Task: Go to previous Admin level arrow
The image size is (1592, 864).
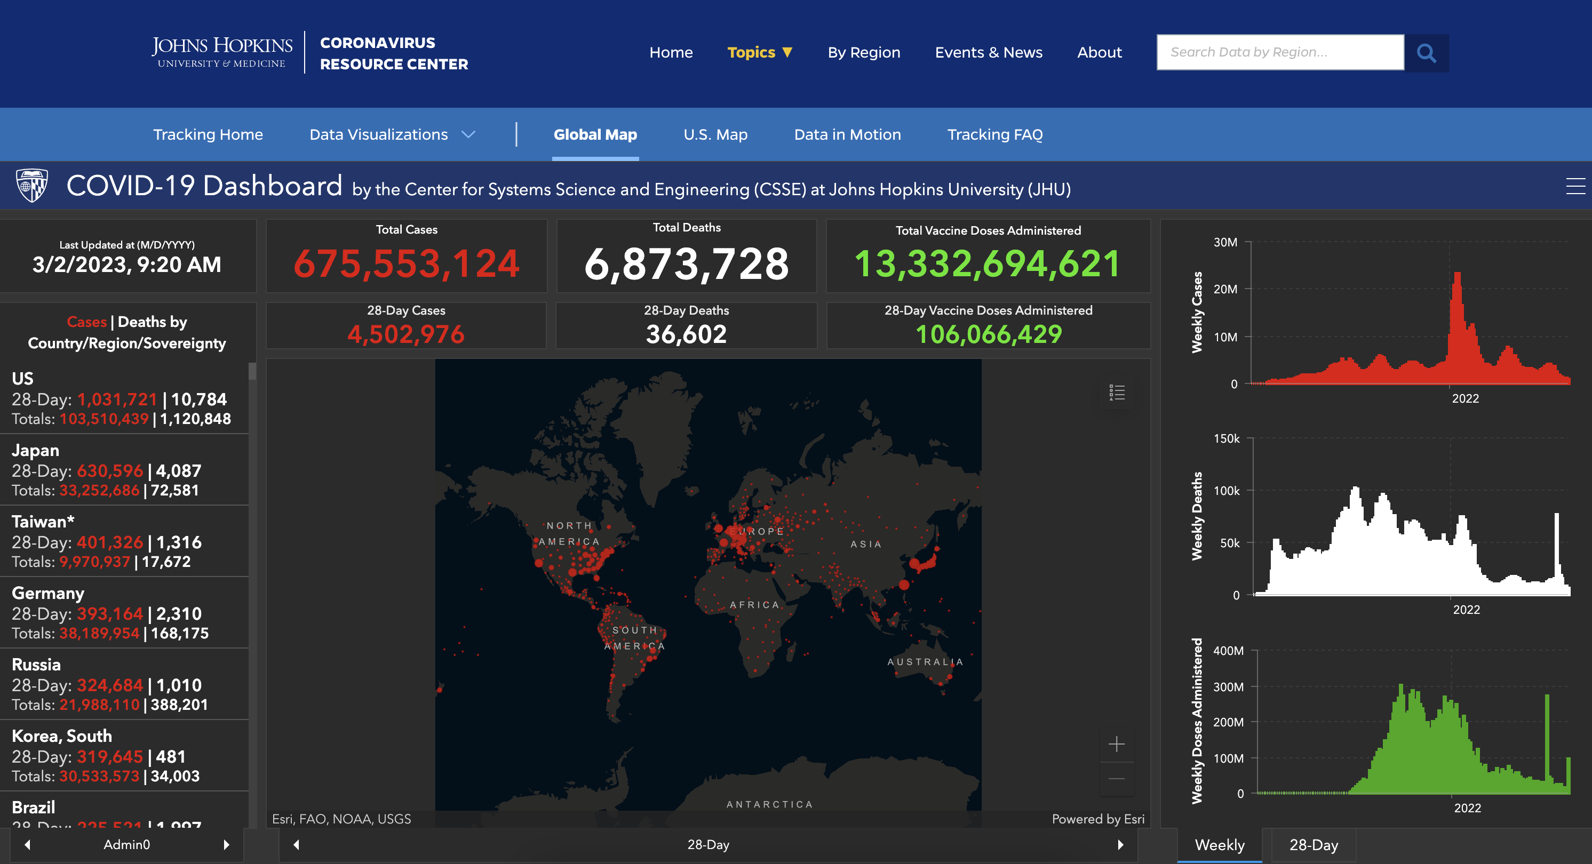Action: (x=27, y=844)
